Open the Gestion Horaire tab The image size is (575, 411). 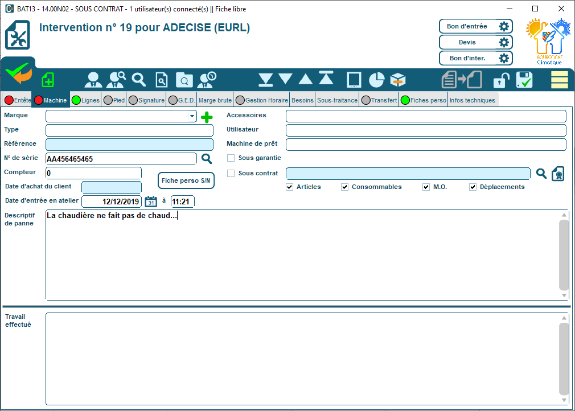click(x=261, y=100)
